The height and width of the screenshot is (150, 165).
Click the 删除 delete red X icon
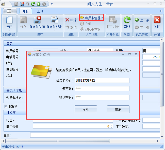67,20
